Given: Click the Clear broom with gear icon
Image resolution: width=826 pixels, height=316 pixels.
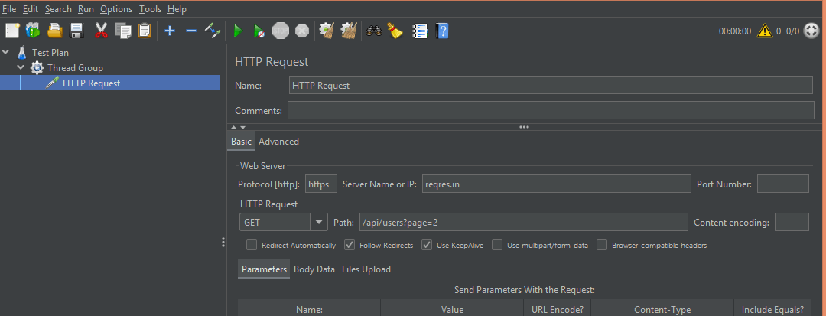Looking at the screenshot, I should coord(327,31).
